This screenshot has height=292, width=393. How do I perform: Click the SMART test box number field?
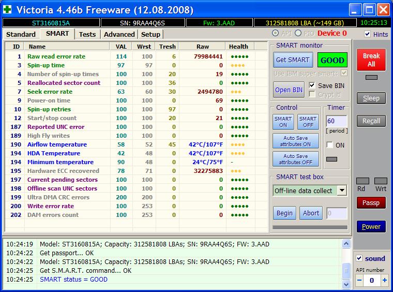[337, 213]
